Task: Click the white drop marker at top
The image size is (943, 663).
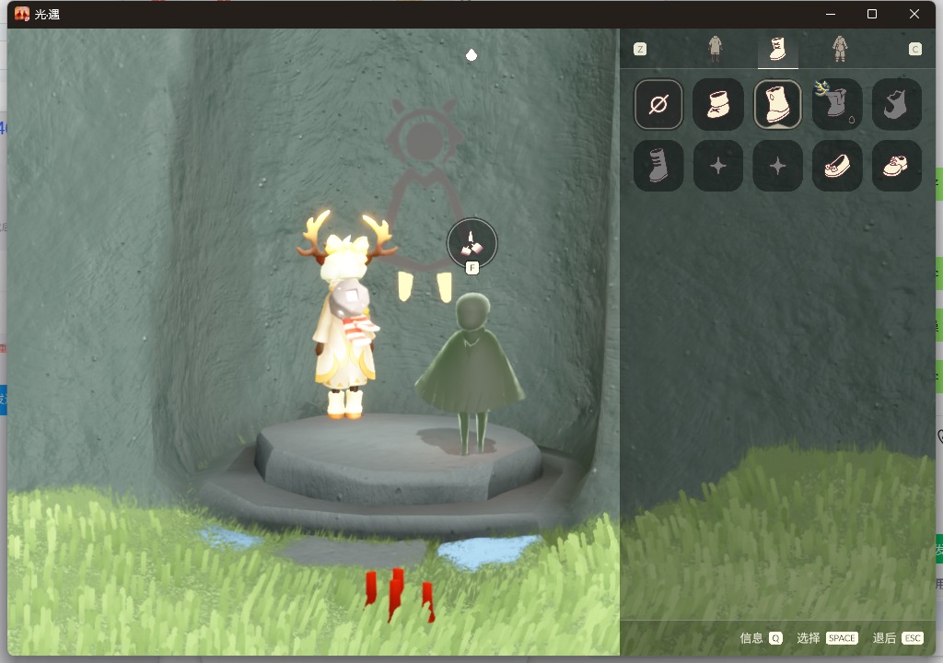Action: pyautogui.click(x=471, y=55)
